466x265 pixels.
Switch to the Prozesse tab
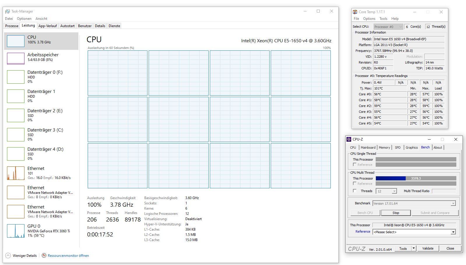(12, 26)
